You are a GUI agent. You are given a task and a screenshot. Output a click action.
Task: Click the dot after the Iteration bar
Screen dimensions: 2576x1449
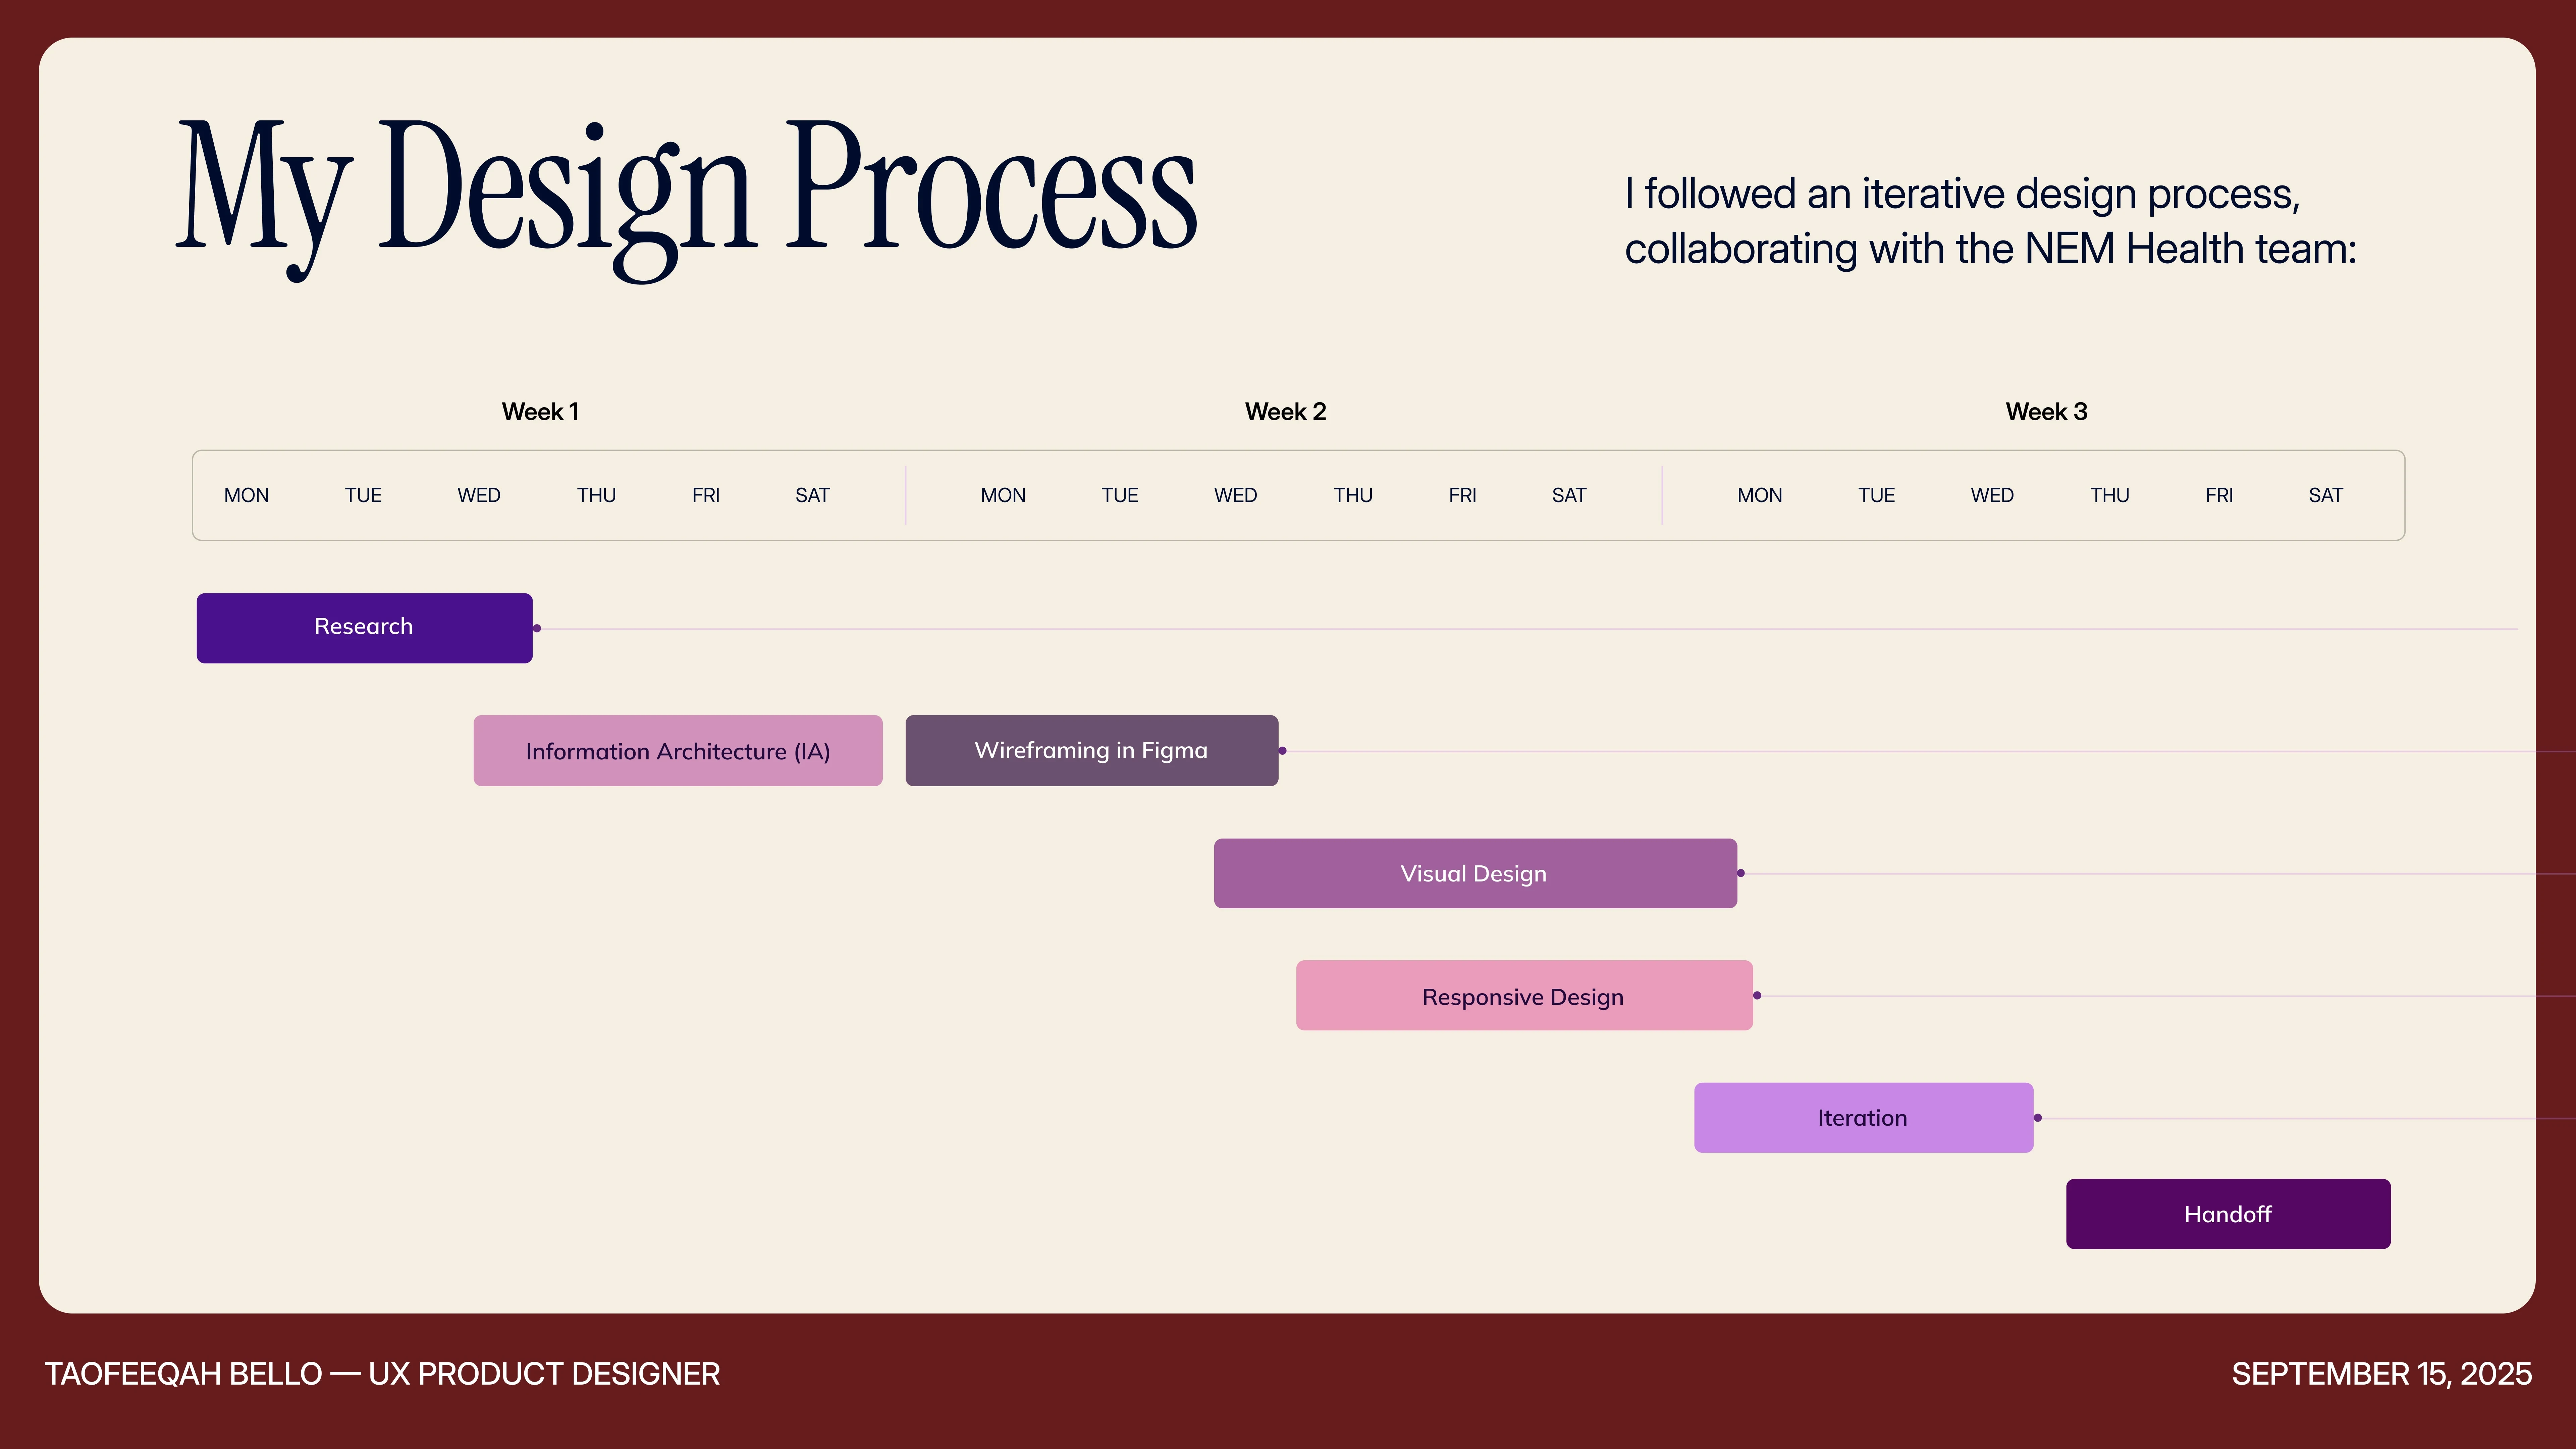coord(2038,1118)
